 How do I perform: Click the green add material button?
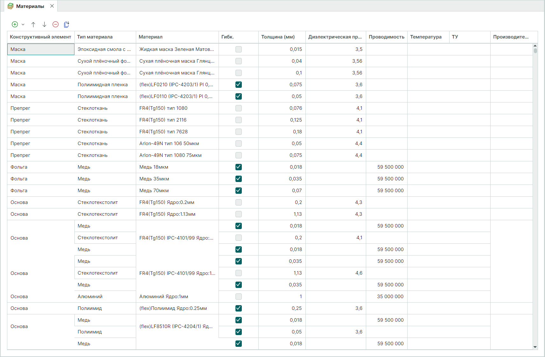point(15,24)
